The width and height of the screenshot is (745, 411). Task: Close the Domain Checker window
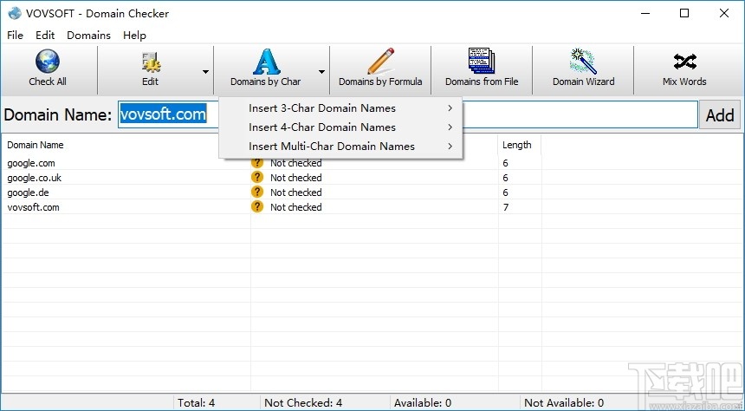724,13
